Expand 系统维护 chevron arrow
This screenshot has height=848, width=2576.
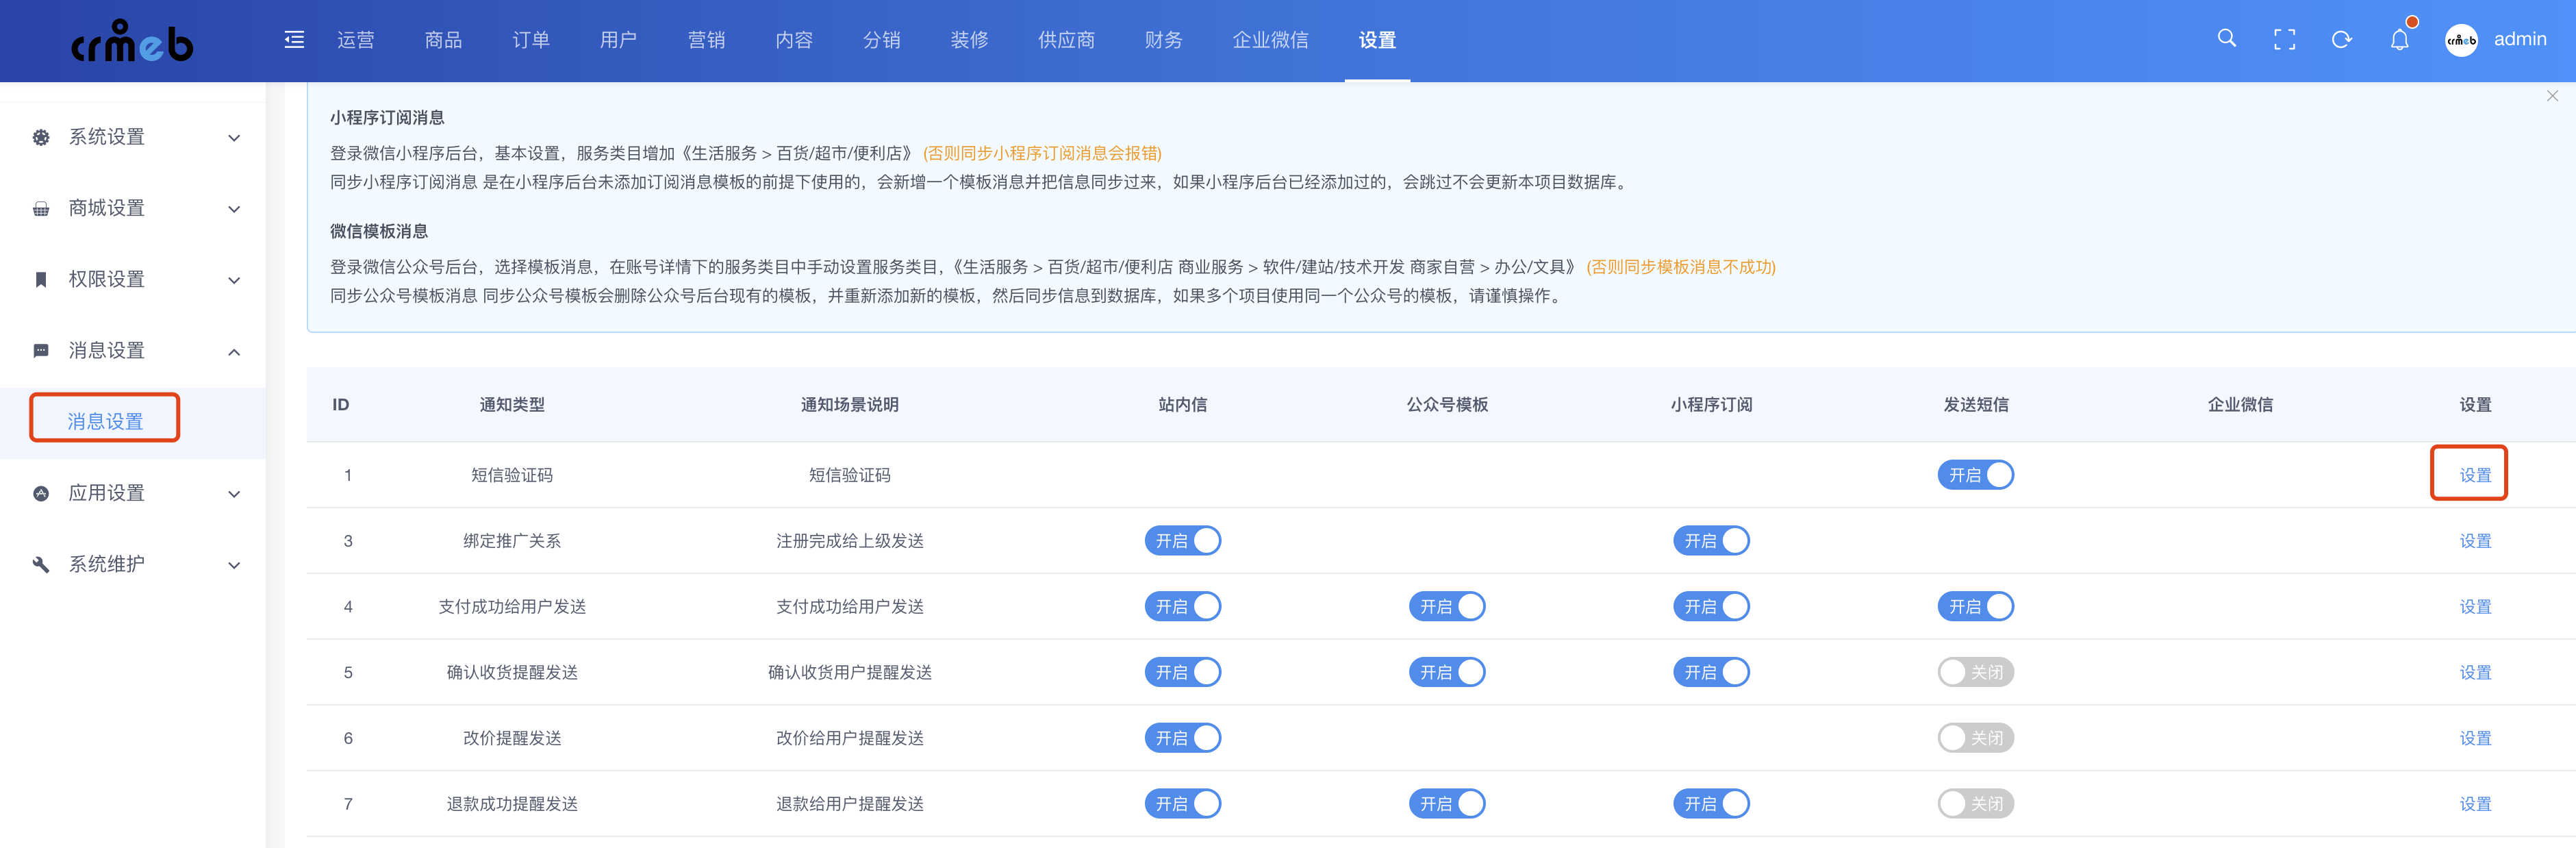coord(234,565)
